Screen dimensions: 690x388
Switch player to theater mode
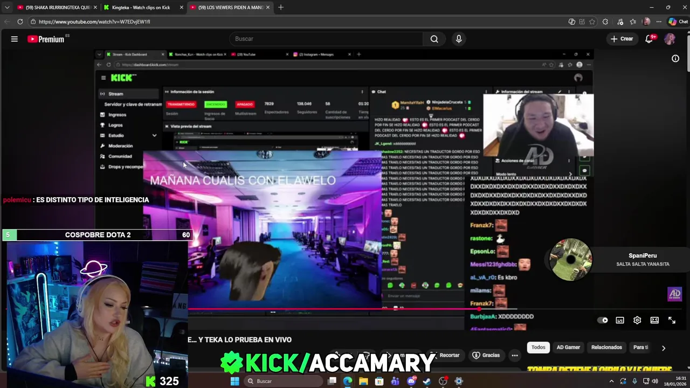(654, 320)
